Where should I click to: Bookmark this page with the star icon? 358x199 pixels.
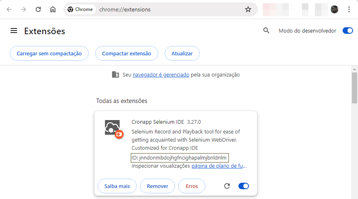coord(248,9)
